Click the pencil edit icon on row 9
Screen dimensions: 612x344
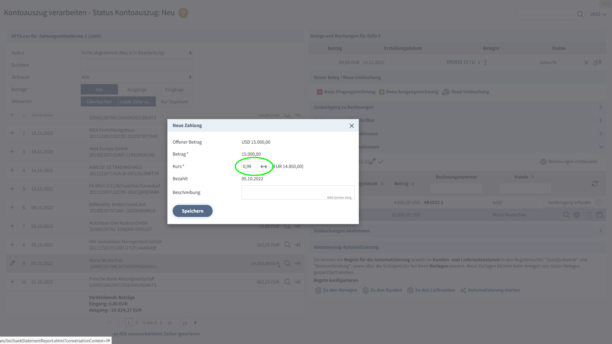pos(12,263)
